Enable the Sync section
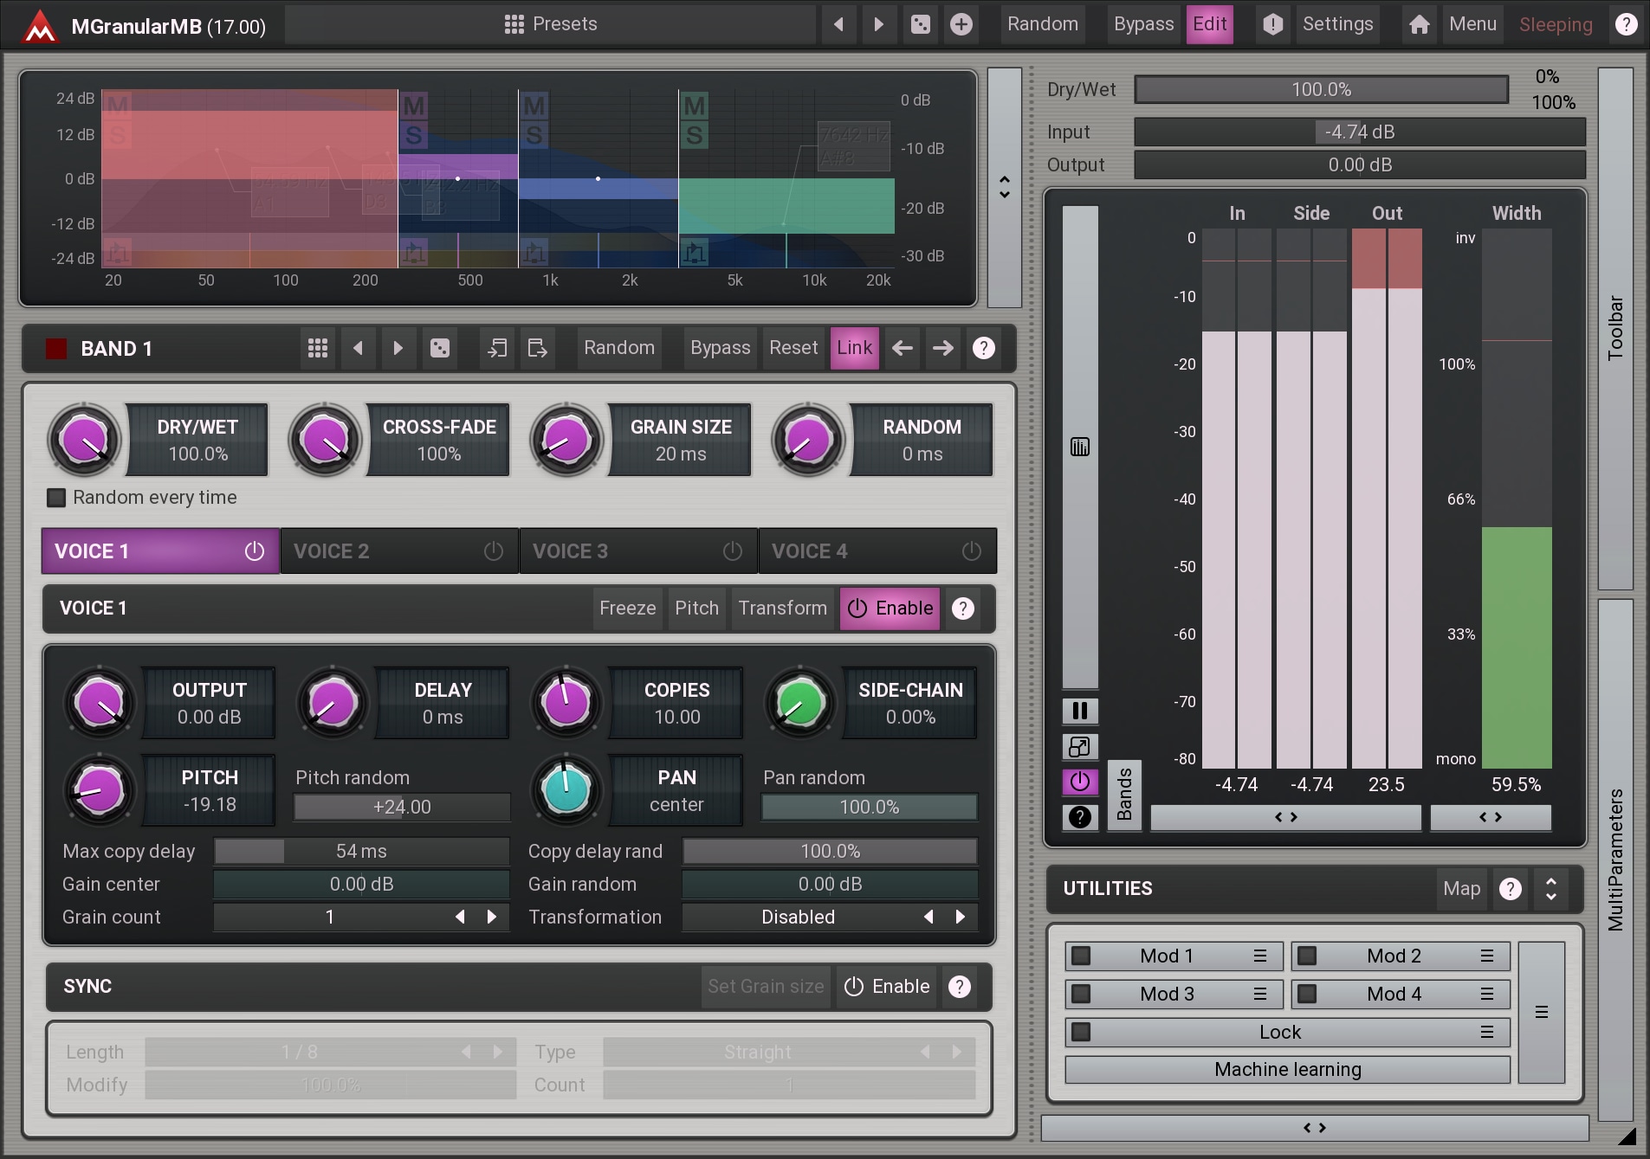This screenshot has height=1159, width=1650. point(887,987)
